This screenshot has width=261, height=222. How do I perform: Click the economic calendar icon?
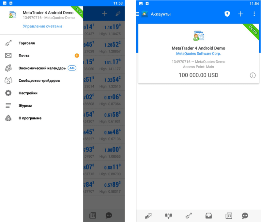point(8,68)
